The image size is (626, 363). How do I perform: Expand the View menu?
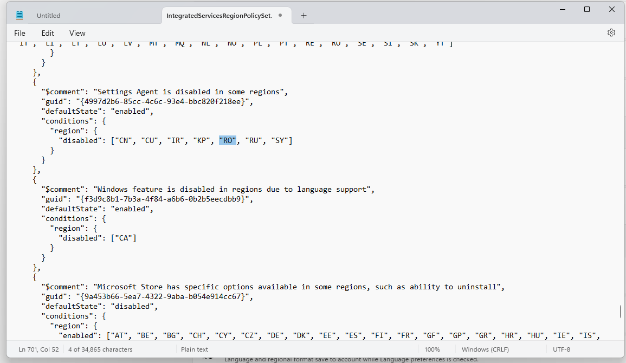coord(77,33)
